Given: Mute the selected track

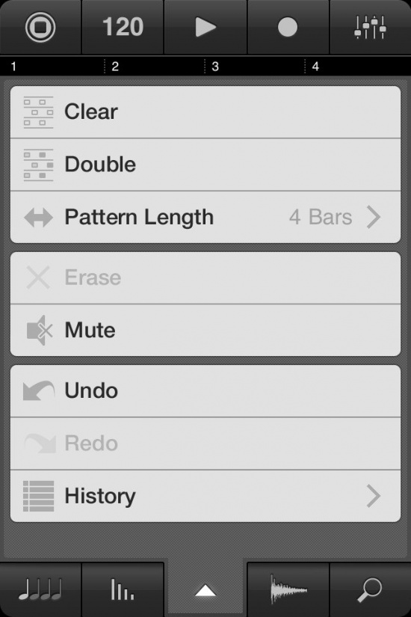Looking at the screenshot, I should (x=205, y=330).
